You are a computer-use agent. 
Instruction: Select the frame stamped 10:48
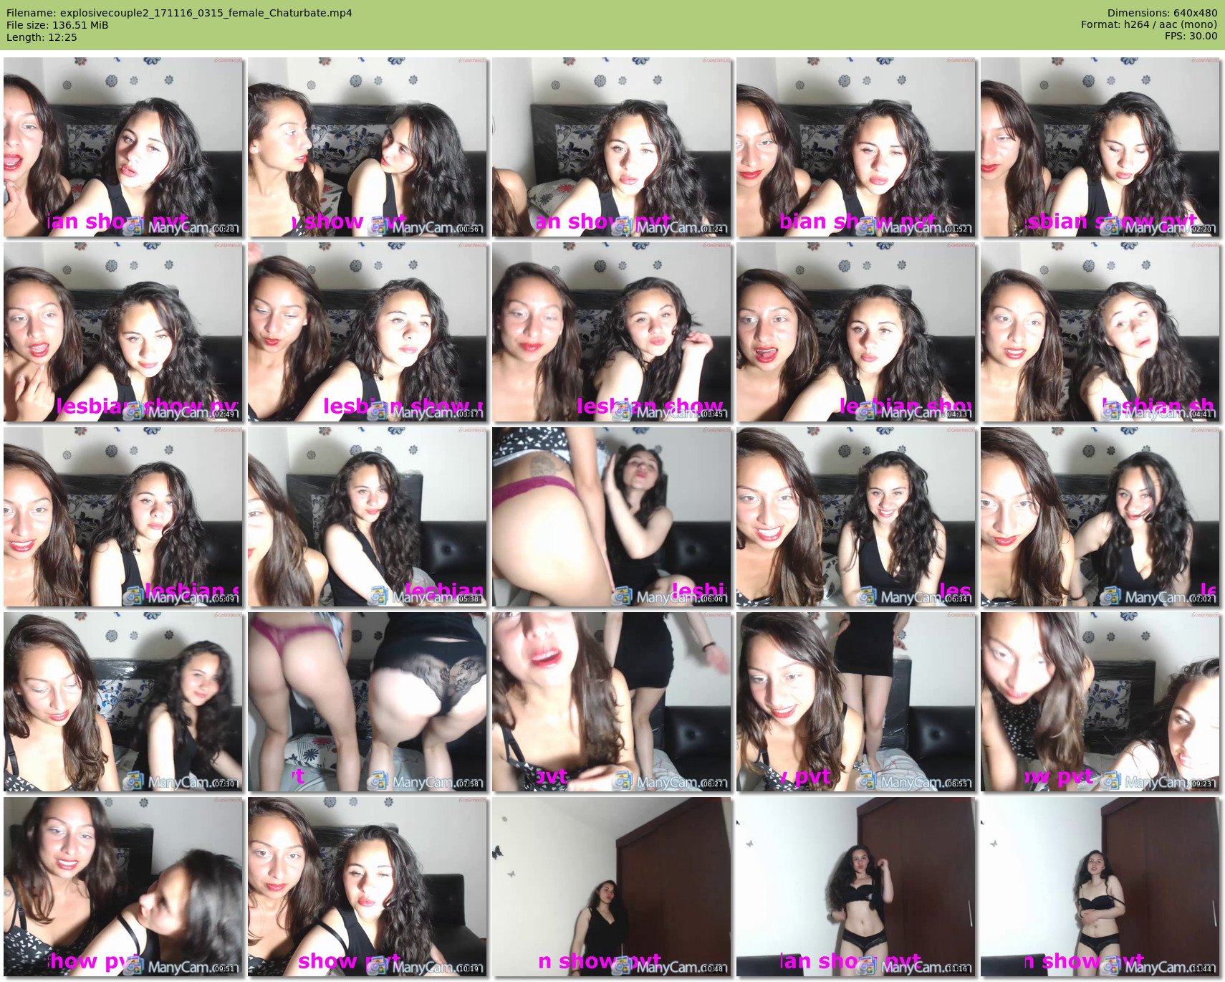point(612,887)
